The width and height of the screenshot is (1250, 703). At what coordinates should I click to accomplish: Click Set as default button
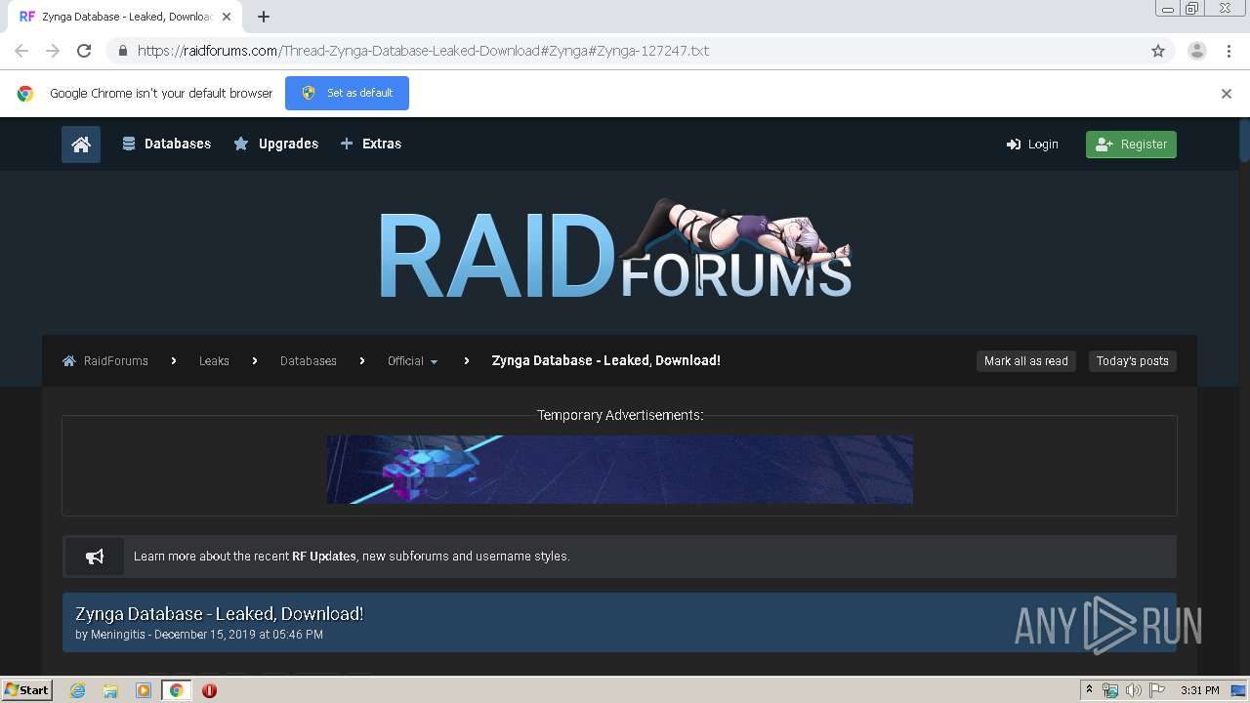[347, 93]
